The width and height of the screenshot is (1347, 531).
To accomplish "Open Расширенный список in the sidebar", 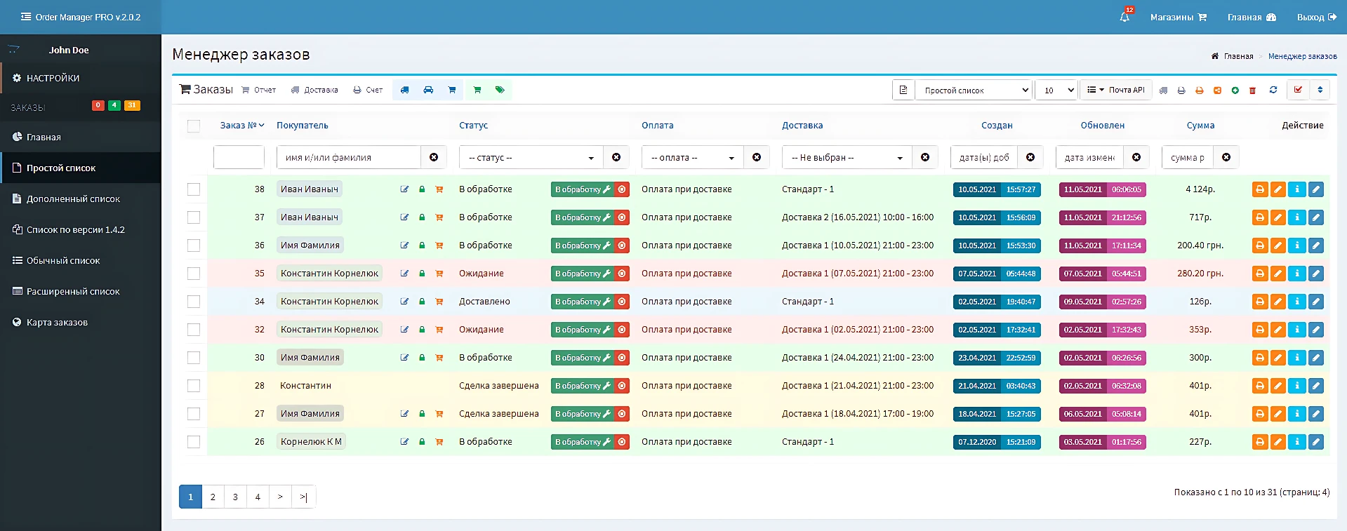I will pyautogui.click(x=81, y=291).
